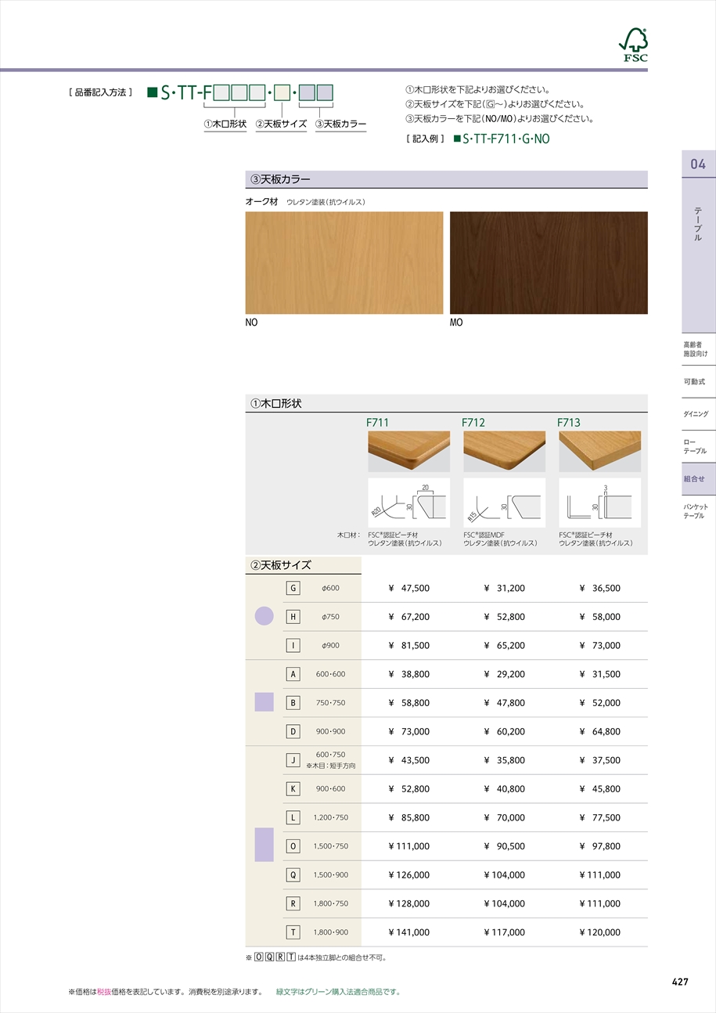Screen dimensions: 716x1013
Task: Click price ¥ 90,500 in O row
Action: [x=504, y=846]
